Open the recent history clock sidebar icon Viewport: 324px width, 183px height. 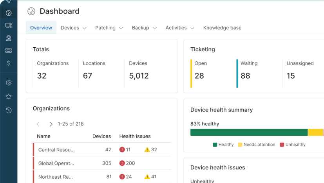[9, 110]
